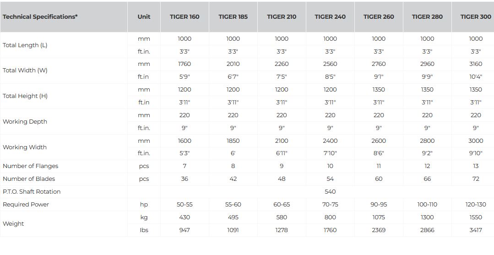494x255 pixels.
Task: Select the TIGER 280 column header
Action: point(427,17)
